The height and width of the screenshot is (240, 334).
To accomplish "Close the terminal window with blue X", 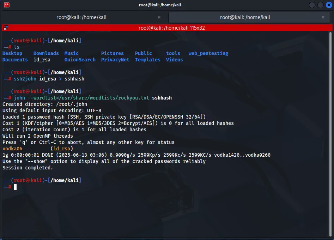I will [x=329, y=5].
